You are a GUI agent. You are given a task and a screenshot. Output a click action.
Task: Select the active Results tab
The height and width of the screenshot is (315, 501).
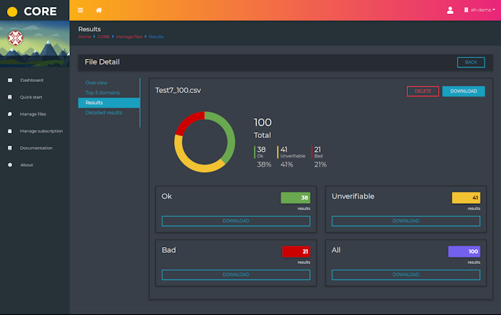(108, 103)
